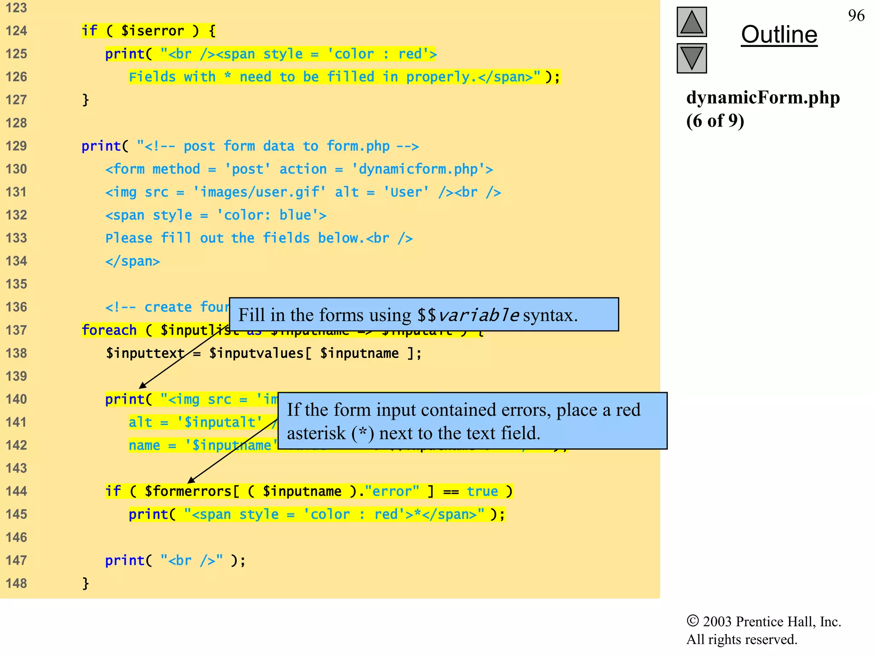Click the red asterisk span print line 145
The height and width of the screenshot is (656, 874).
[x=317, y=514]
